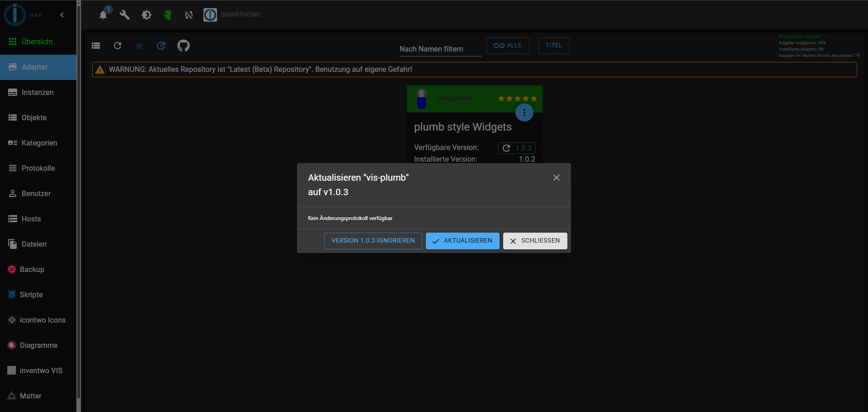
Task: Open the Backup entry in the sidebar
Action: [x=38, y=269]
